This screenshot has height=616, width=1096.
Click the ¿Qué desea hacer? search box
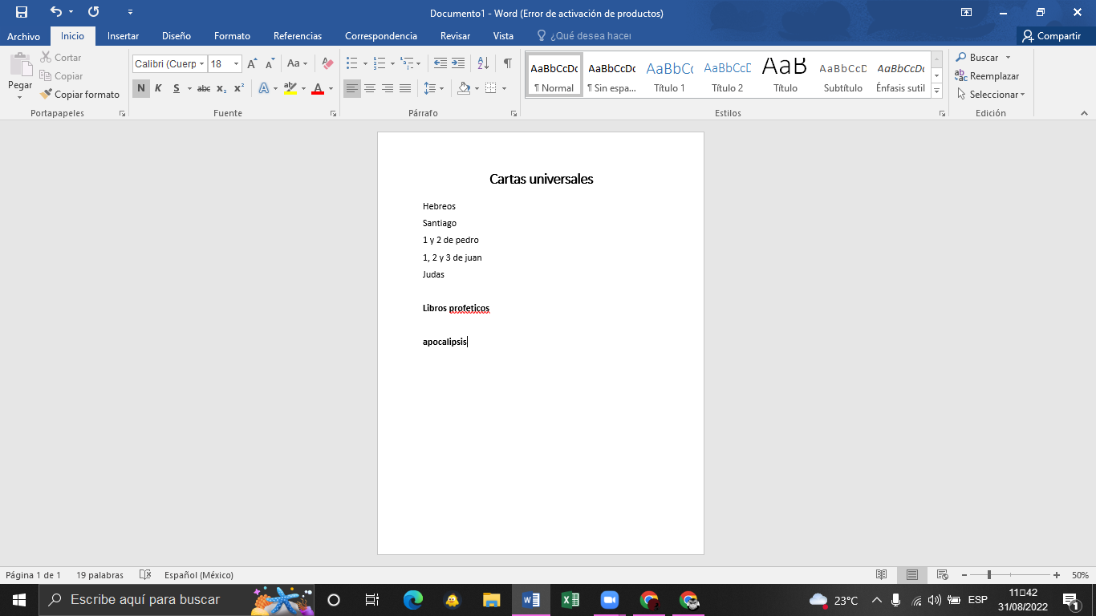click(584, 36)
